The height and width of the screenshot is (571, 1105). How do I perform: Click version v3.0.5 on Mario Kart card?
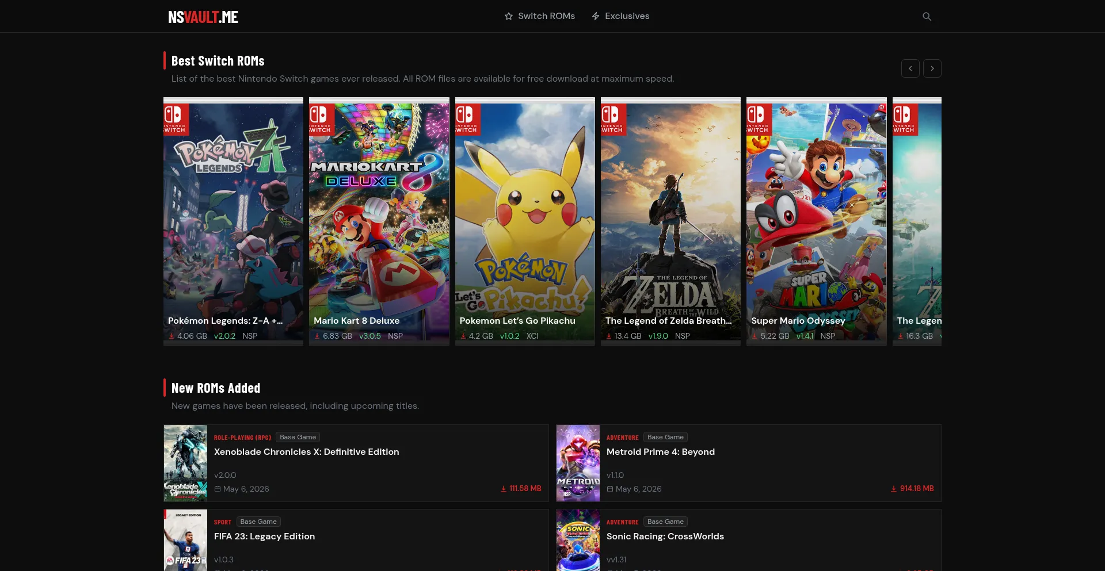370,336
